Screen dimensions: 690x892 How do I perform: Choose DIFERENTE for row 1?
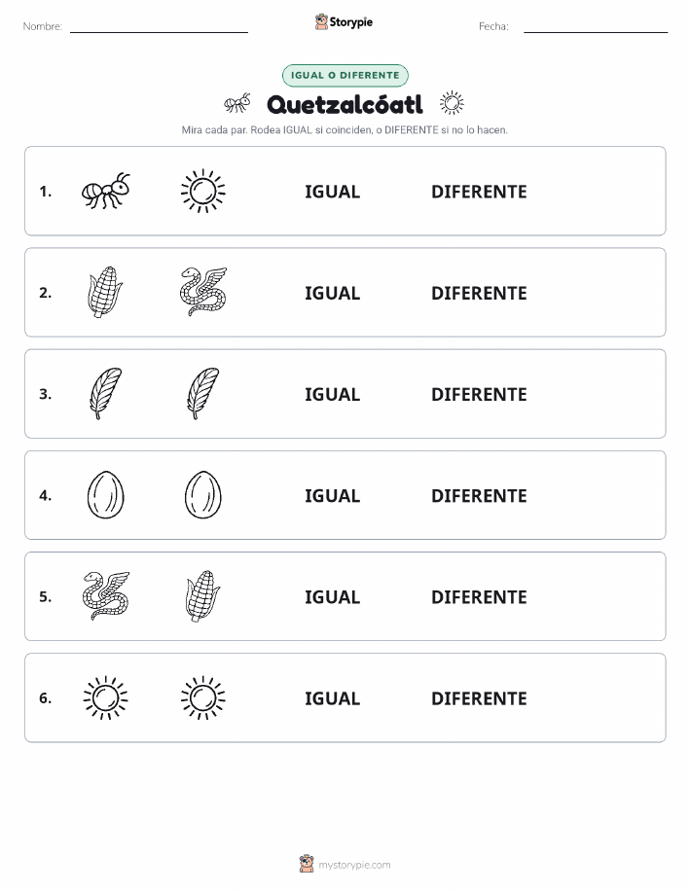coord(479,192)
